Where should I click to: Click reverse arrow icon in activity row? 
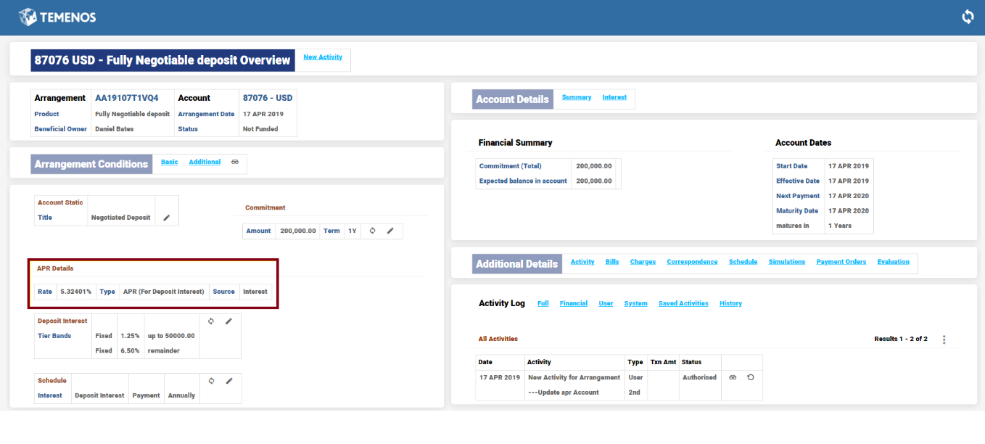tap(751, 377)
